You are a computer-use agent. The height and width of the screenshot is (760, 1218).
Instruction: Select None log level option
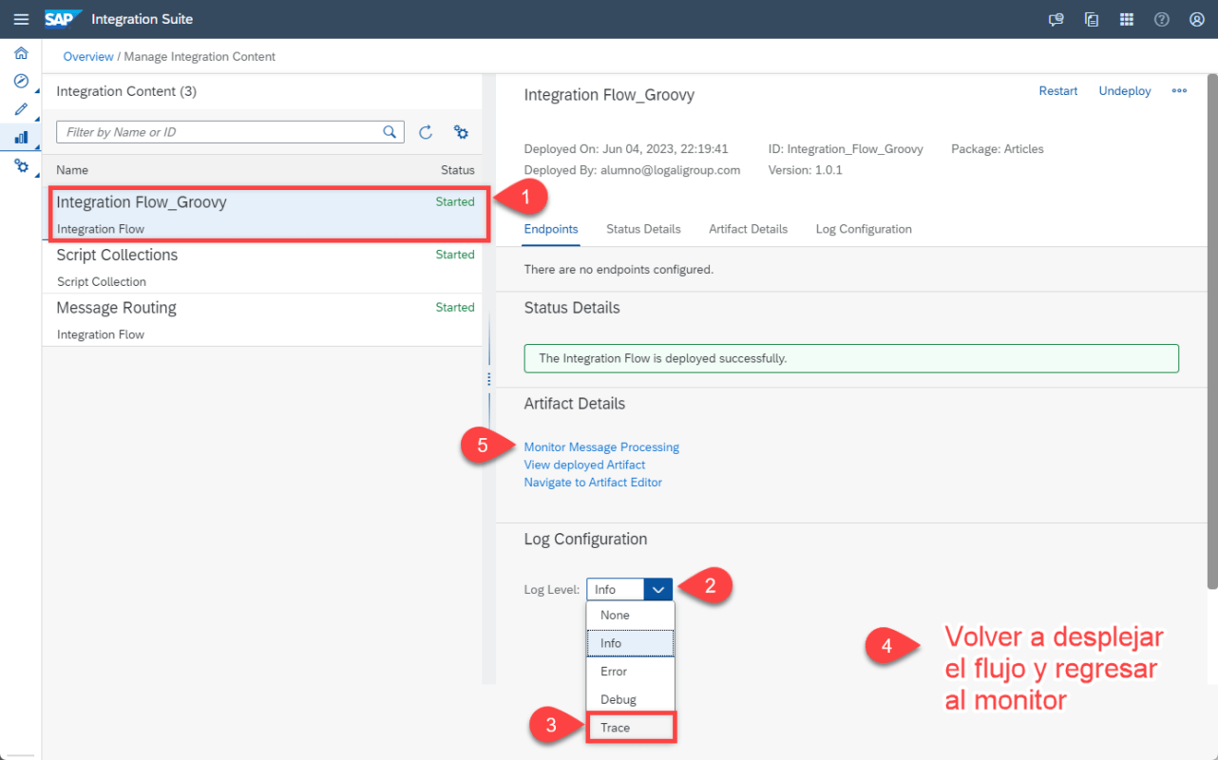pos(631,616)
